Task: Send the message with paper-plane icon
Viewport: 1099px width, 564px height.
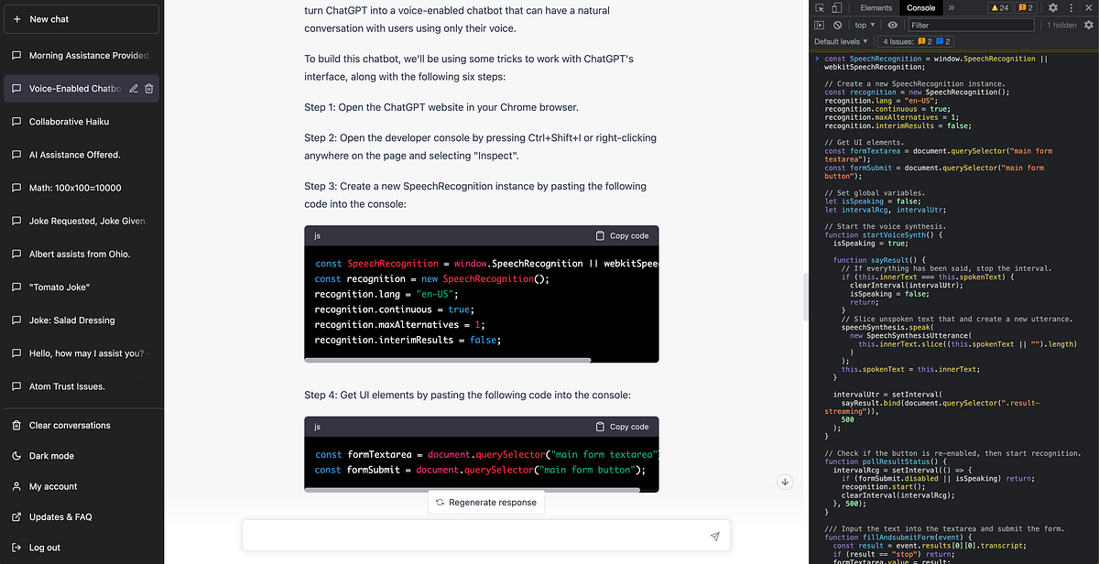Action: coord(715,536)
